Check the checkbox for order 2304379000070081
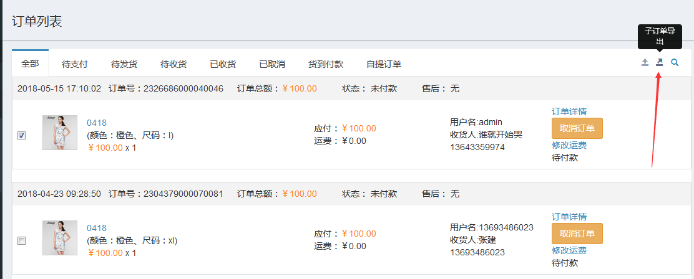 point(22,241)
